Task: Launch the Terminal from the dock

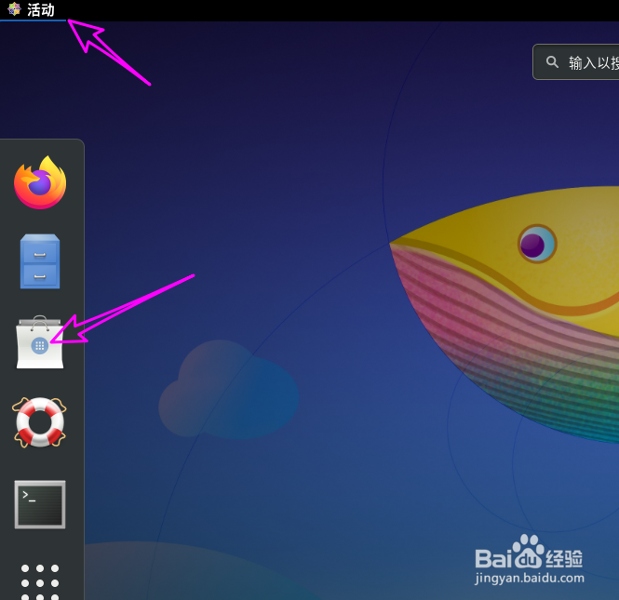Action: (40, 504)
